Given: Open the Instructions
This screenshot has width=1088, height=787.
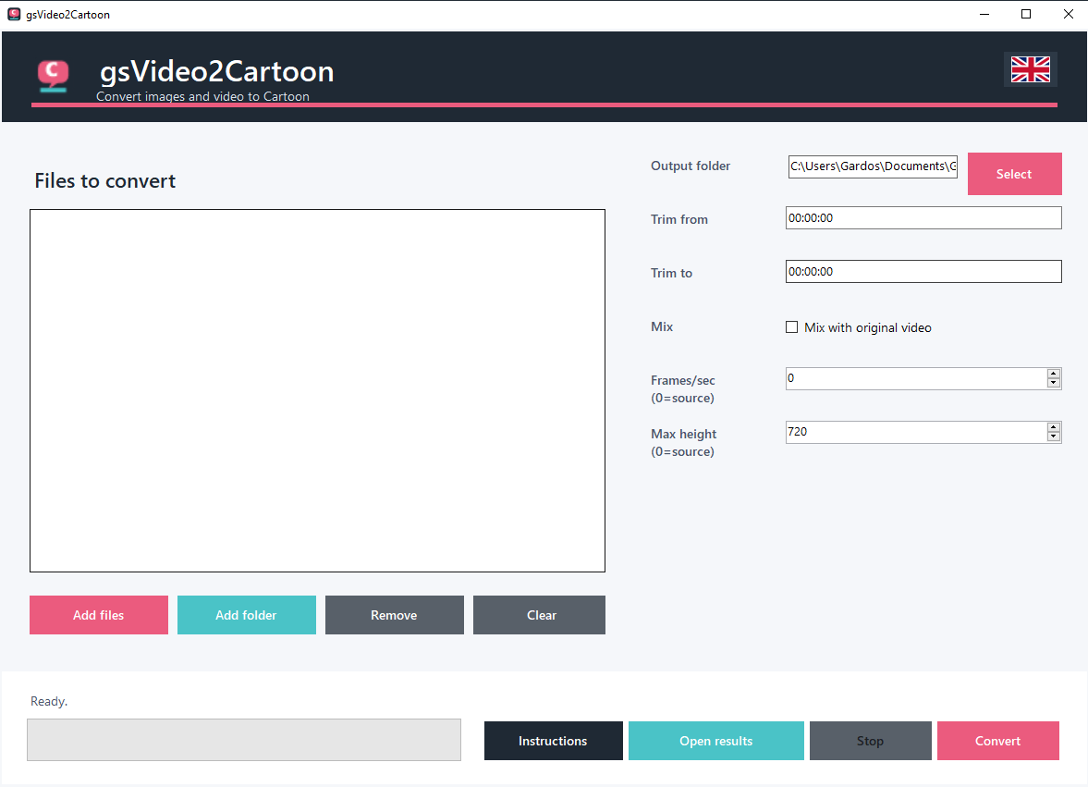Looking at the screenshot, I should point(553,741).
